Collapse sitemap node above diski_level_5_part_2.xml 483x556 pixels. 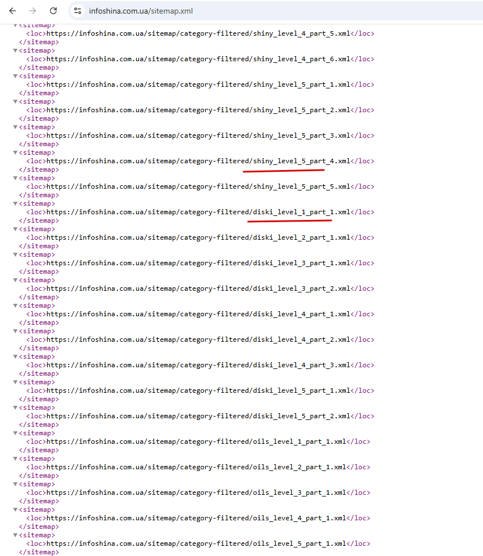pyautogui.click(x=15, y=408)
